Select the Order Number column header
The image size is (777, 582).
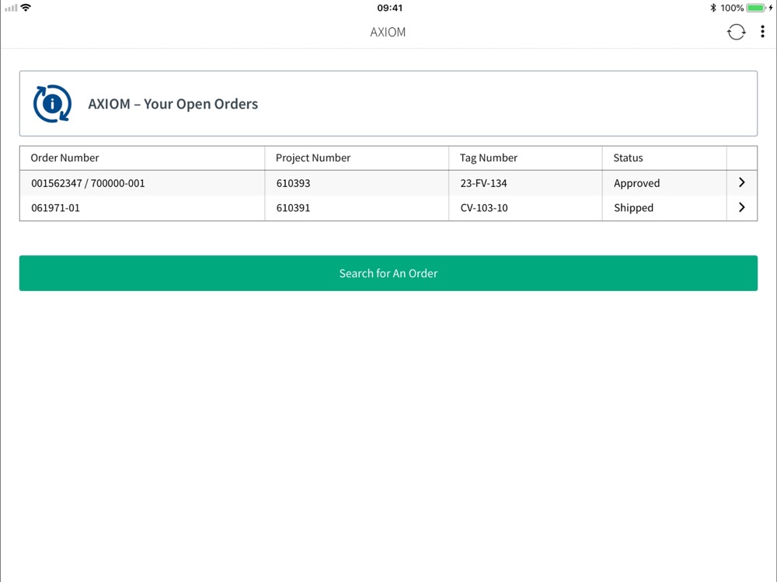click(65, 158)
